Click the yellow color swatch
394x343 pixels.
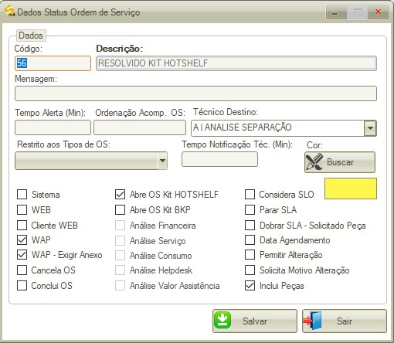[351, 188]
